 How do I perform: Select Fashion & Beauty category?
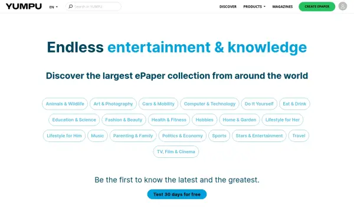(x=124, y=120)
